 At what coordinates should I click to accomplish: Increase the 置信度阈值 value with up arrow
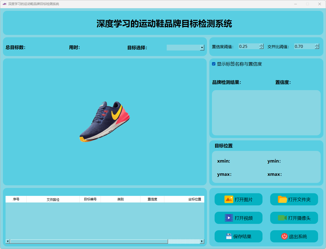pos(261,45)
